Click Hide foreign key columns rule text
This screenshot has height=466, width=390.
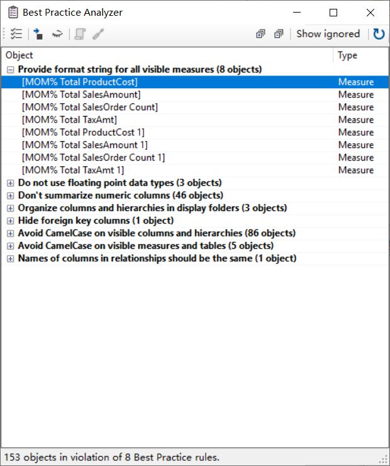(x=96, y=220)
